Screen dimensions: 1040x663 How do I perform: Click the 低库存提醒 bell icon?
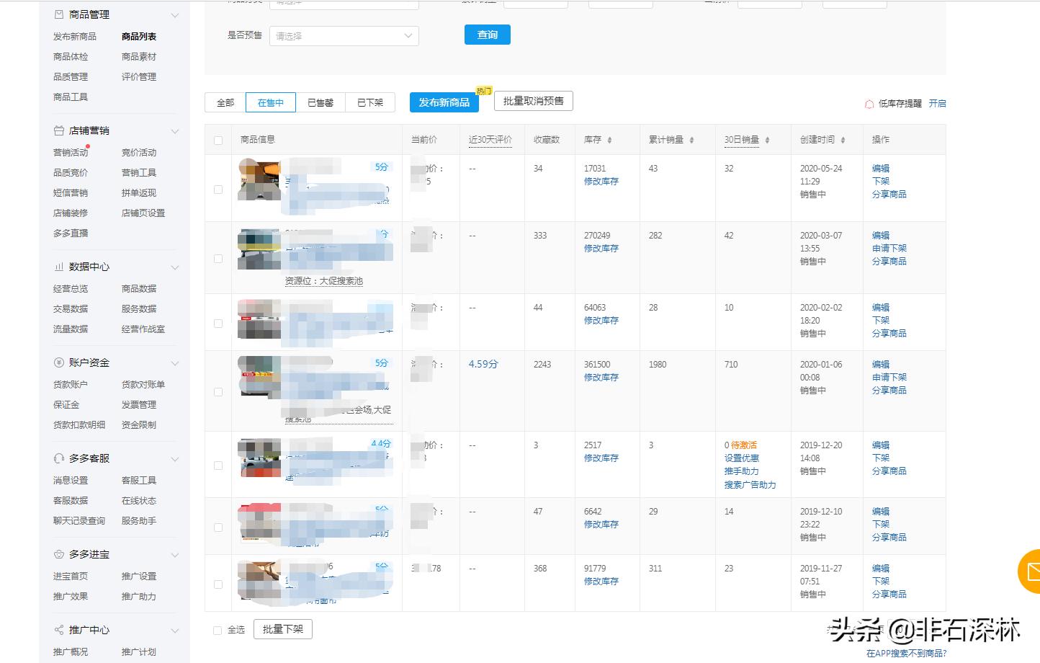pyautogui.click(x=869, y=103)
